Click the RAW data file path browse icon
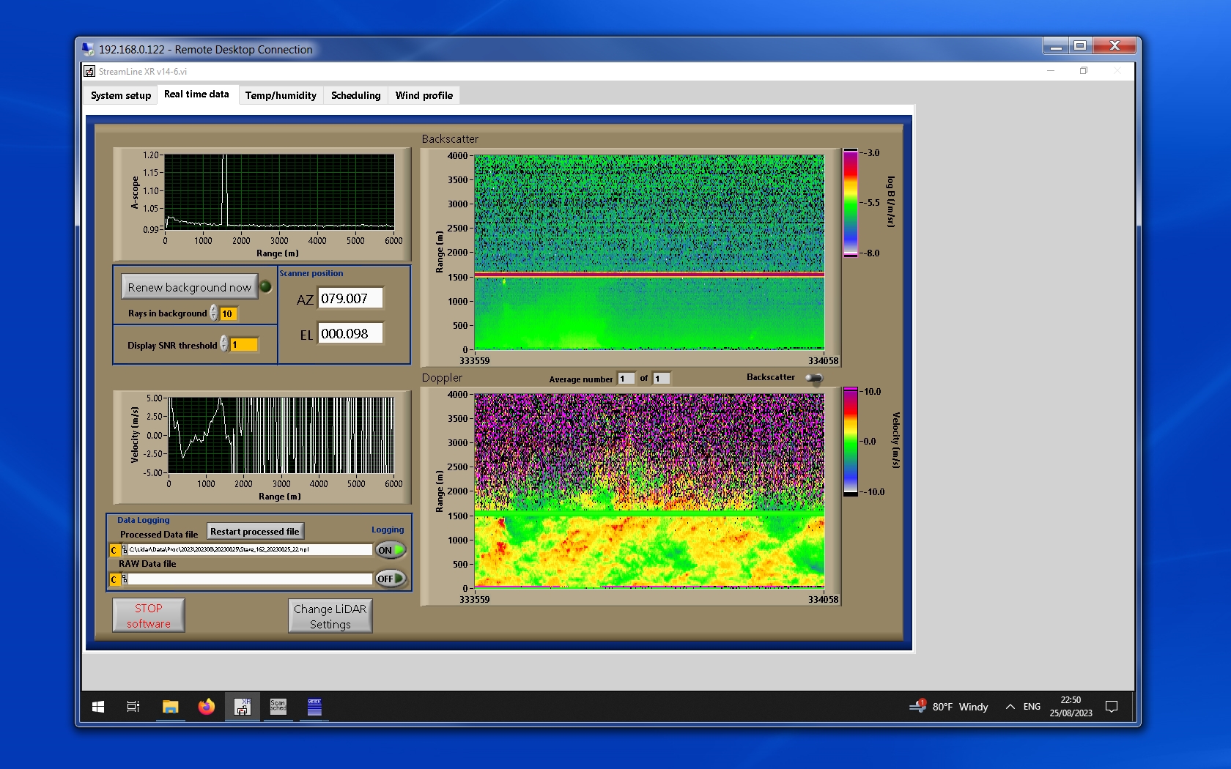This screenshot has width=1231, height=769. coord(124,579)
